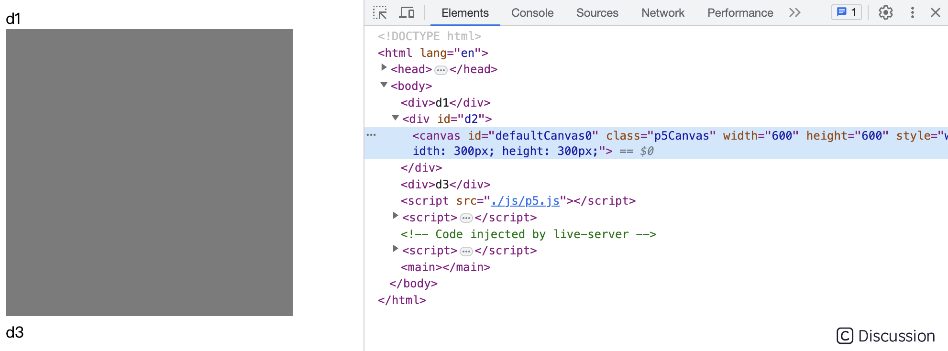Click the ellipsis badge in first collapsed script
Screen dimensions: 948x351
pos(466,219)
